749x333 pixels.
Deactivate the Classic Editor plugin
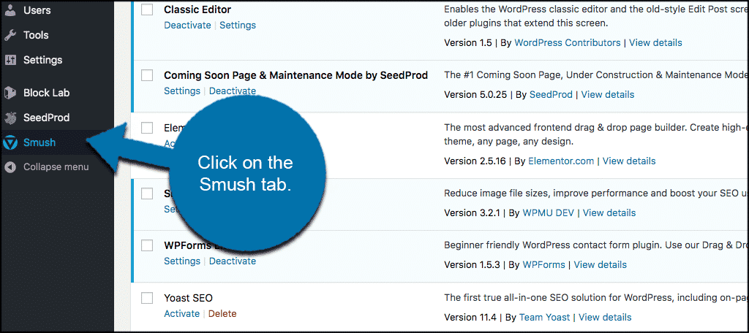[187, 25]
